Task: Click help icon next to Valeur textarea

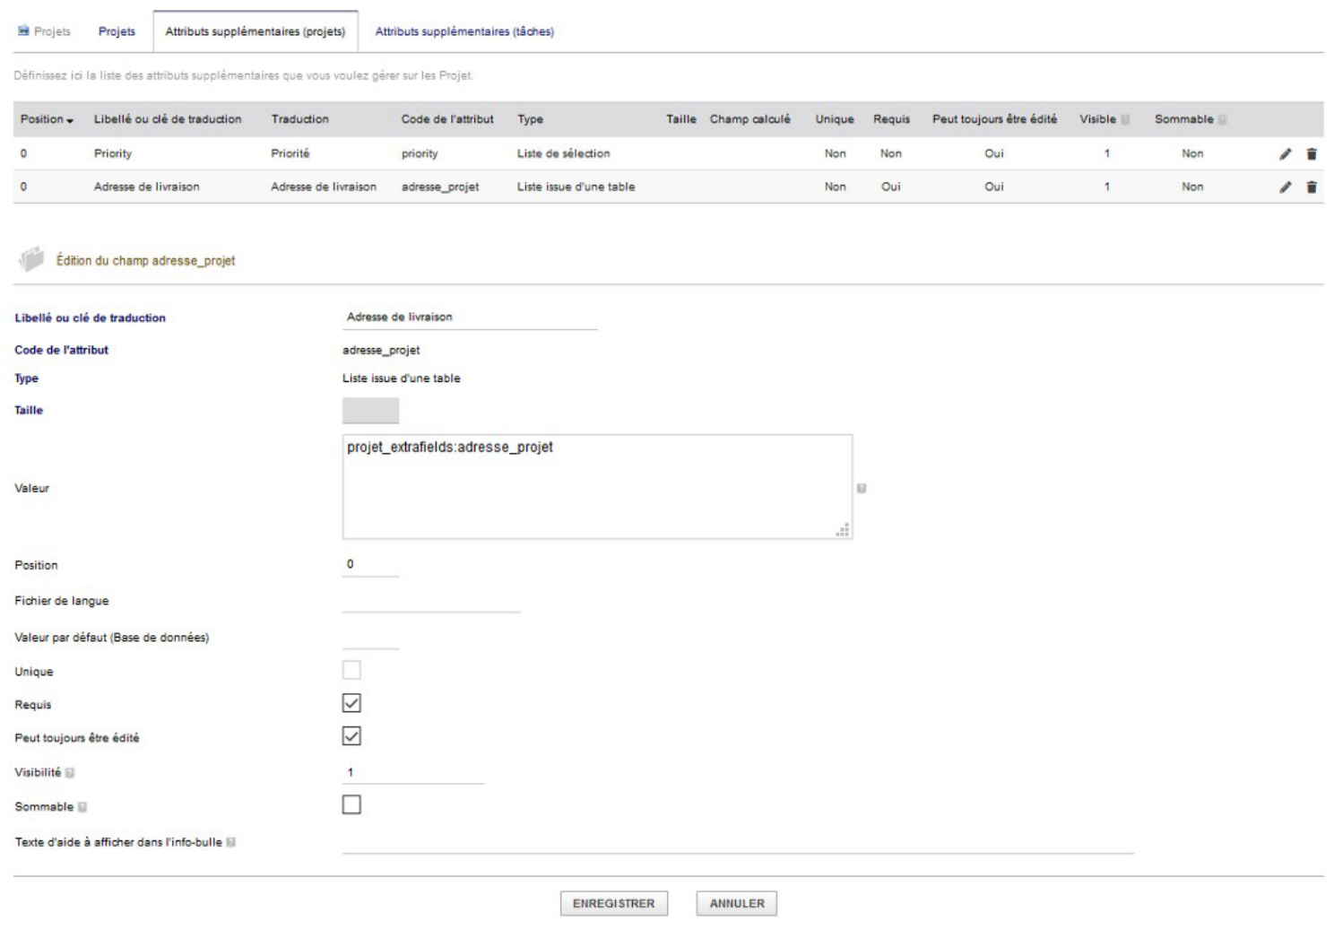Action: (x=862, y=488)
